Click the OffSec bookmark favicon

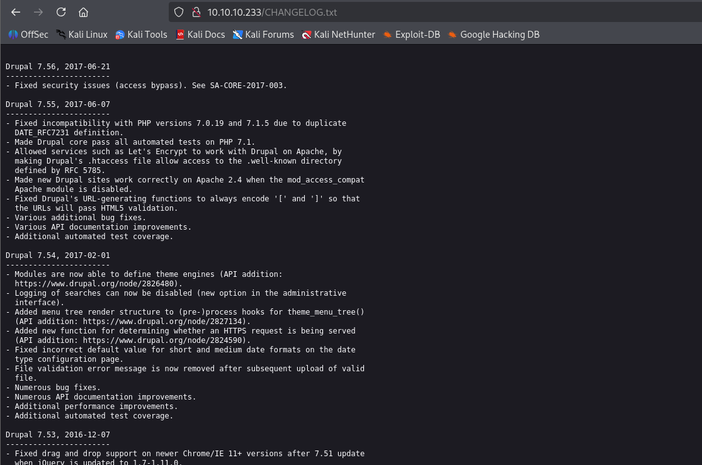point(13,35)
